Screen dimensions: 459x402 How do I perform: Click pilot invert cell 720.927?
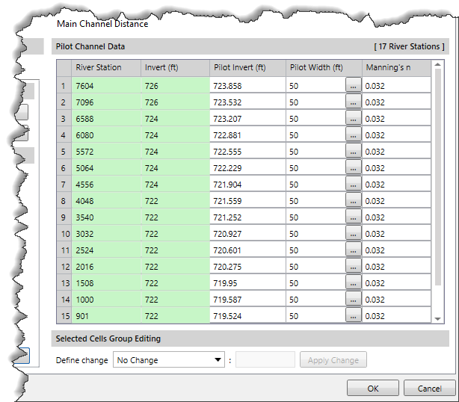pyautogui.click(x=247, y=233)
